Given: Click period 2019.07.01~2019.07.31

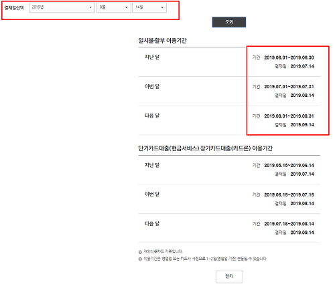Looking at the screenshot, I should (289, 87).
